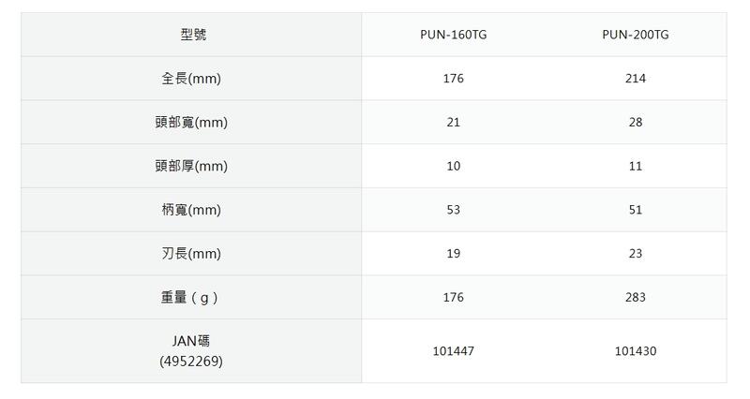Click JAN code value 101430
The width and height of the screenshot is (750, 399).
point(636,351)
